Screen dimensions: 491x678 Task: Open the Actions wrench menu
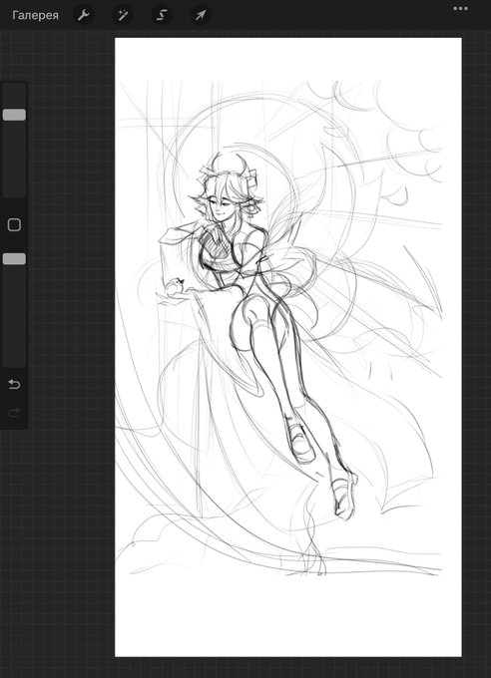tap(83, 16)
